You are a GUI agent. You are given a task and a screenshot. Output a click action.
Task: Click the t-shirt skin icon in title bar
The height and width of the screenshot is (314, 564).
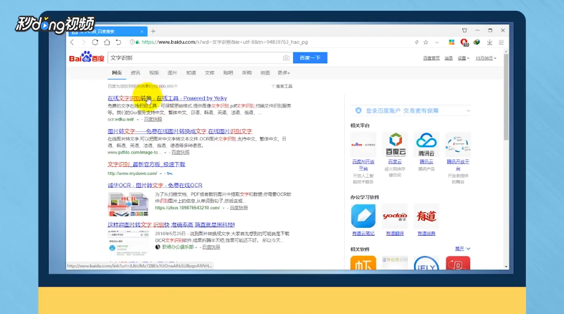pos(464,31)
